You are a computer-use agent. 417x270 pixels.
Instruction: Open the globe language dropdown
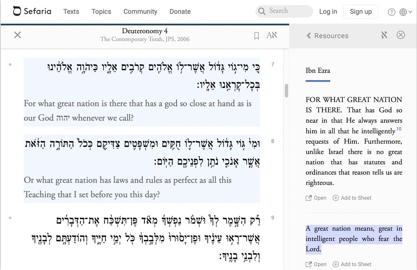[x=405, y=12]
